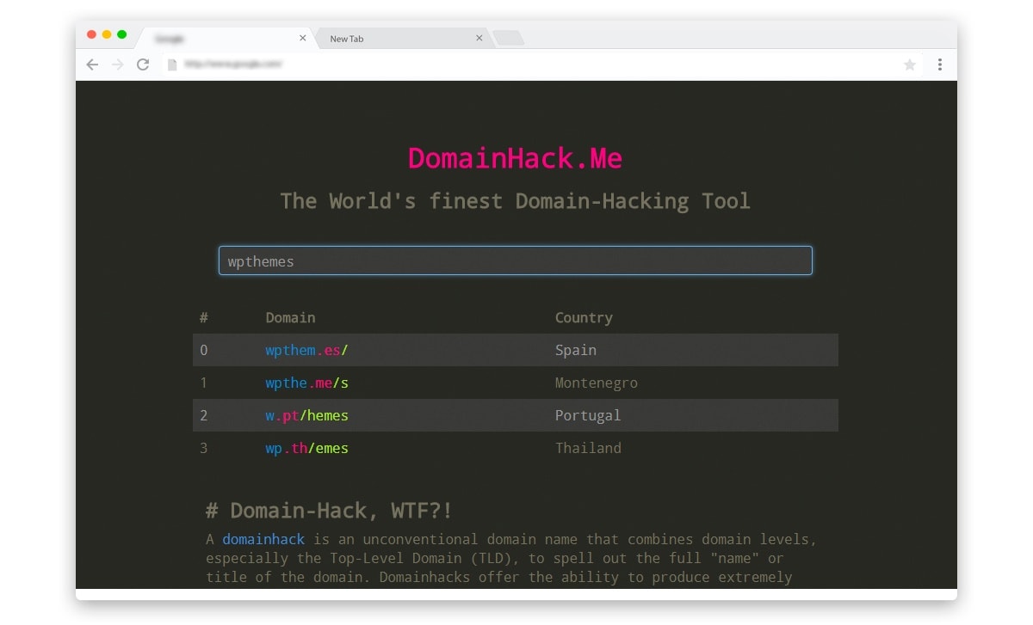Close the first browser tab
1033x625 pixels.
pyautogui.click(x=303, y=38)
